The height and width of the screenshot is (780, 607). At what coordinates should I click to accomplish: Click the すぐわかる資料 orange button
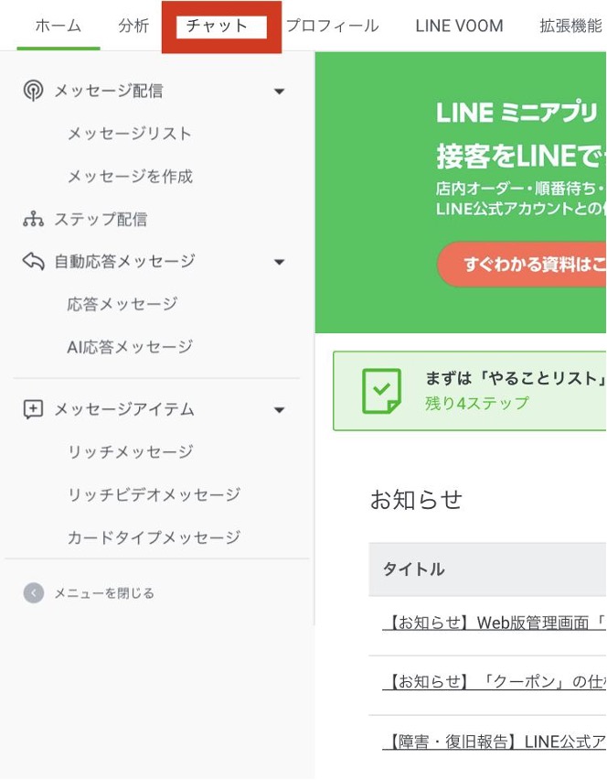[x=526, y=265]
